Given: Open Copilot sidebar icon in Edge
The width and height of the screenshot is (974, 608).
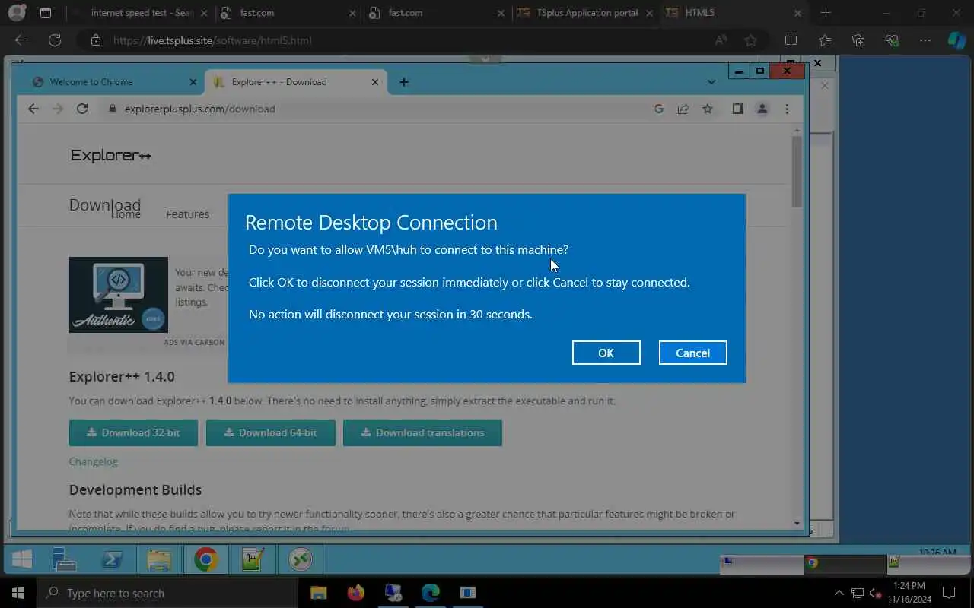Looking at the screenshot, I should [x=956, y=40].
